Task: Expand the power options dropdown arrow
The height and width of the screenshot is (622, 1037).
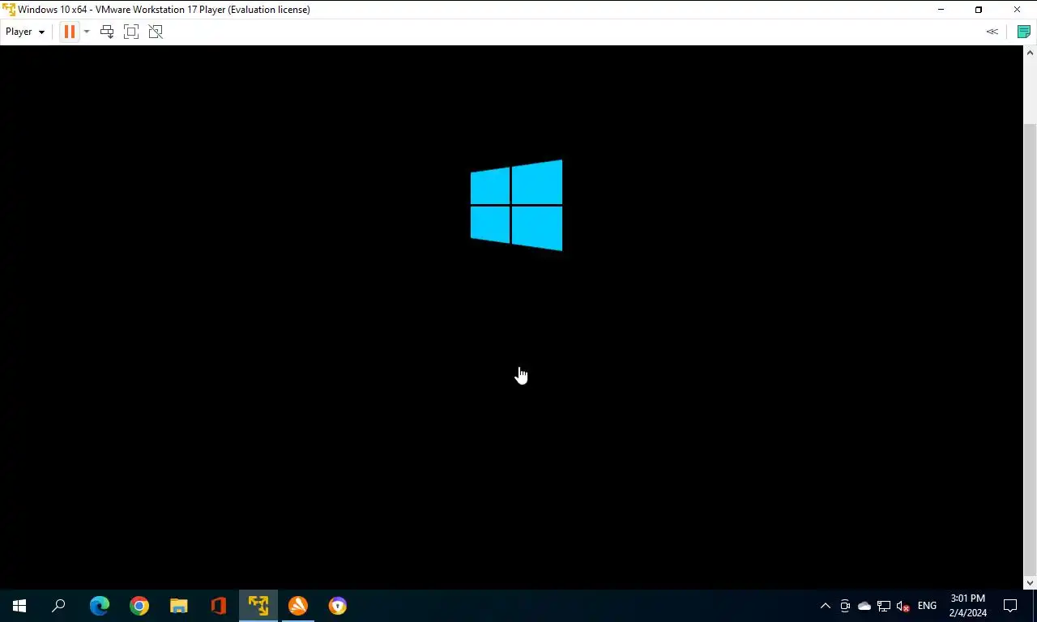Action: point(87,32)
